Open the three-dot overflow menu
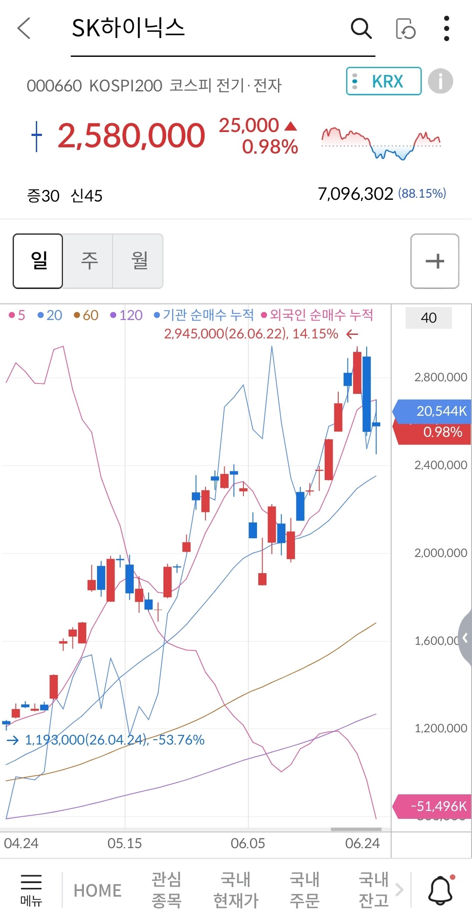The height and width of the screenshot is (922, 472). tap(446, 28)
